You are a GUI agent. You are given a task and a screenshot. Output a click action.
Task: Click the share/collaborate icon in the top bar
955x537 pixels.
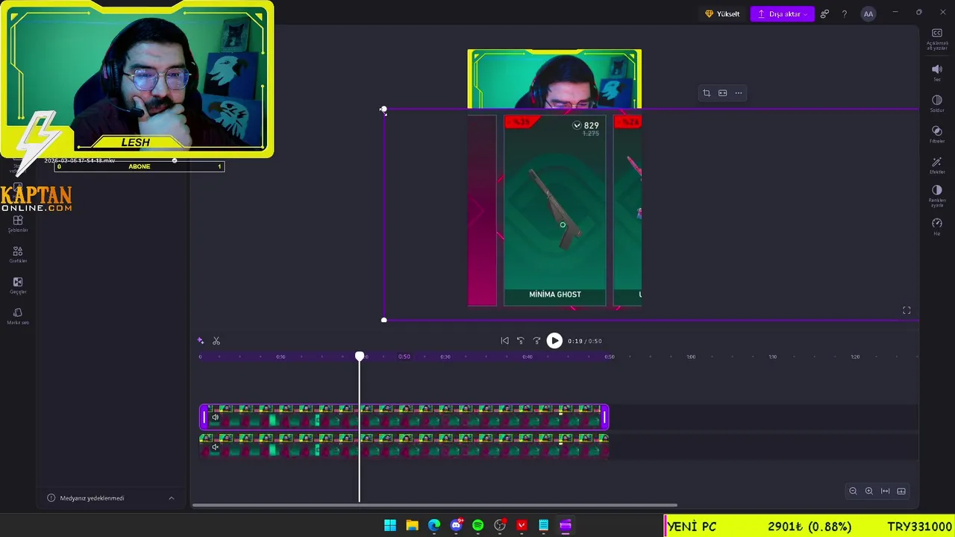[824, 13]
